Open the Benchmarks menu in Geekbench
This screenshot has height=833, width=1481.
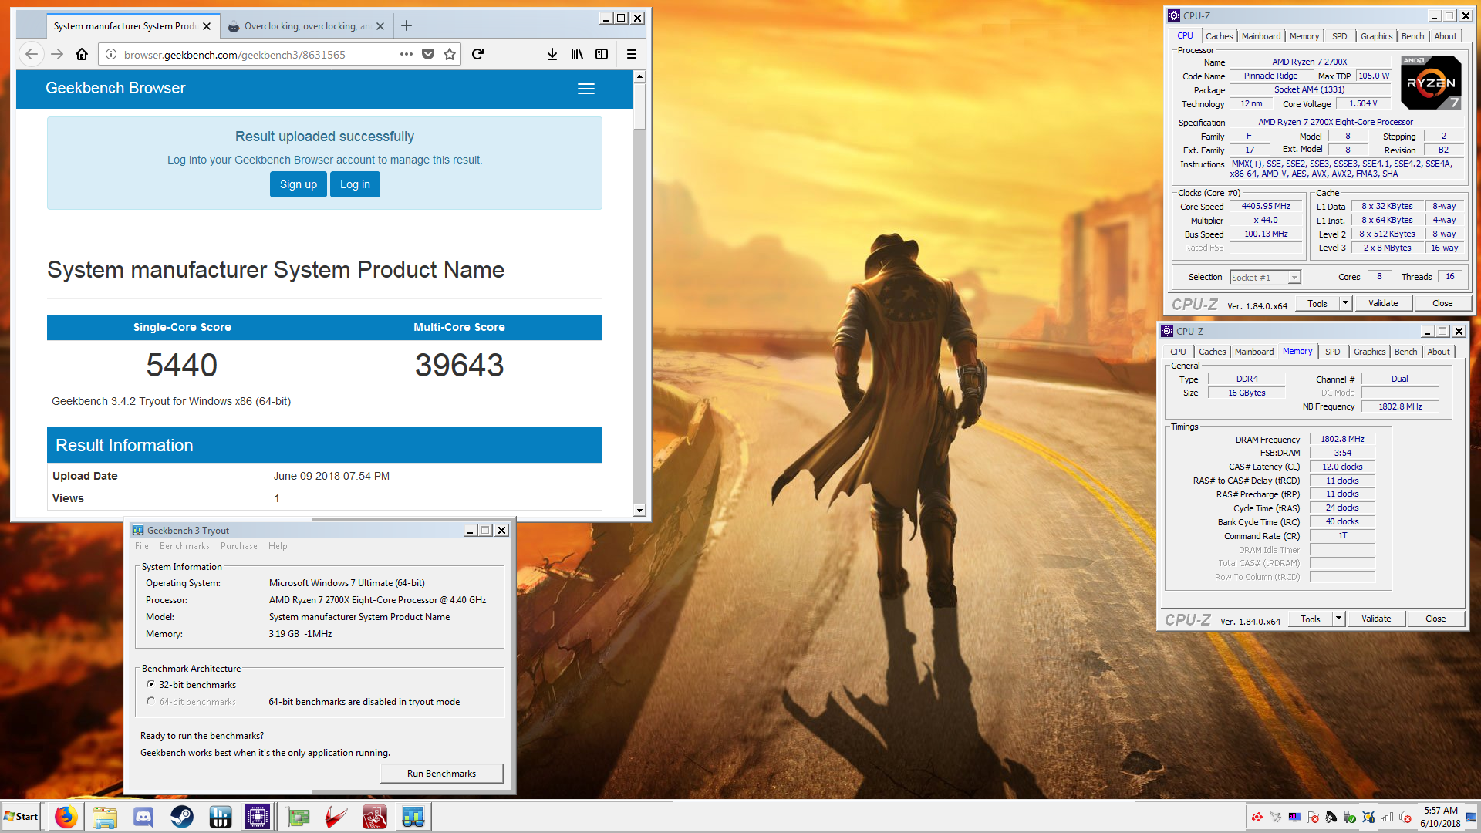coord(184,546)
